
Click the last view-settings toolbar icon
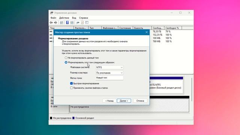[x=87, y=22]
